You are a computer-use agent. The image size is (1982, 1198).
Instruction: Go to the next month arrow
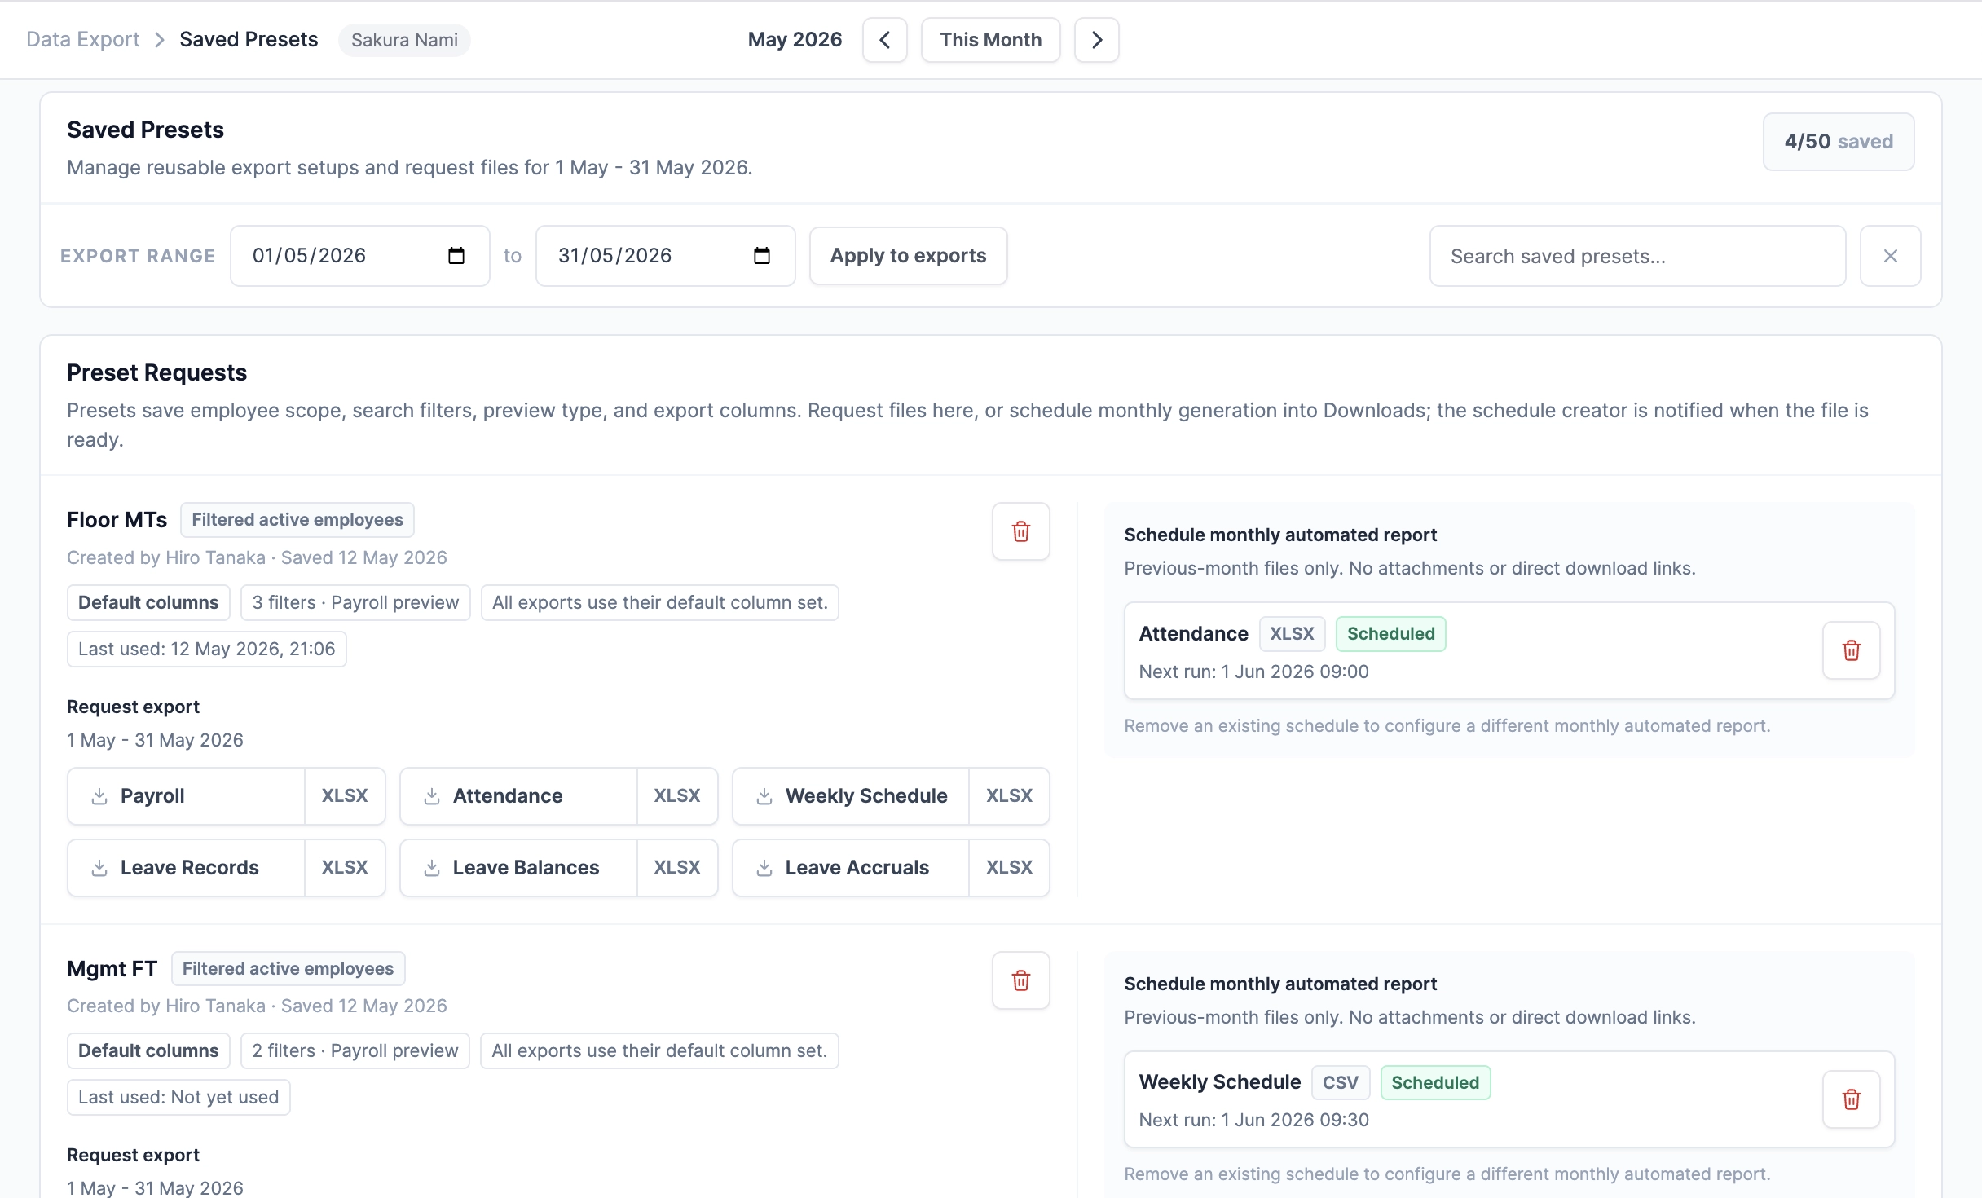click(x=1096, y=40)
